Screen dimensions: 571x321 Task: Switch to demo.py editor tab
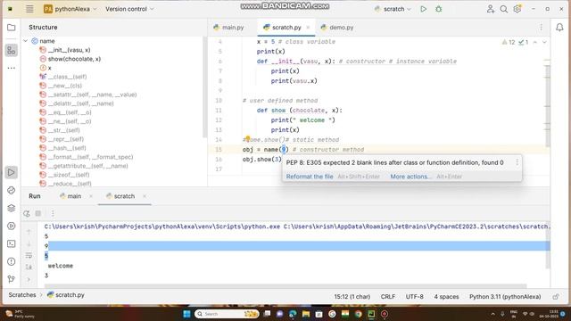(x=337, y=28)
